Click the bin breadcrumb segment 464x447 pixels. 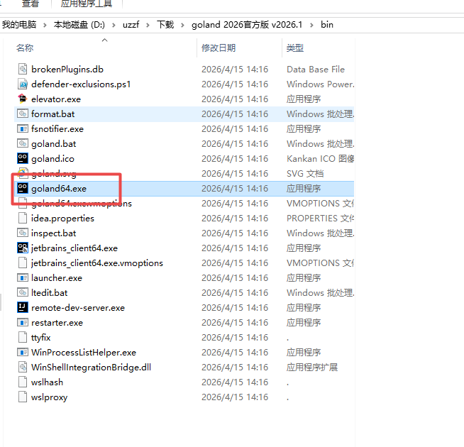(327, 25)
